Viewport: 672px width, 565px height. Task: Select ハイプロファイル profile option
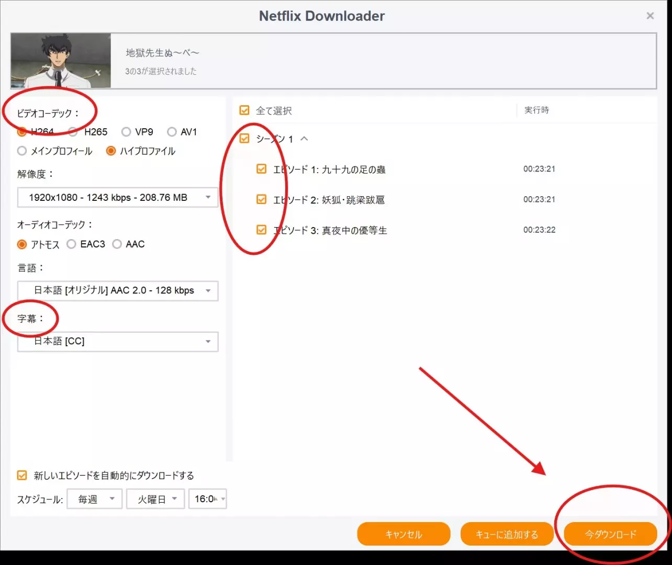pos(111,151)
